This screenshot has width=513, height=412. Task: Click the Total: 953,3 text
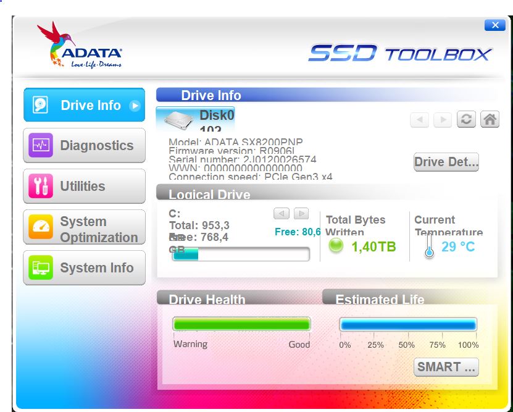tap(199, 225)
